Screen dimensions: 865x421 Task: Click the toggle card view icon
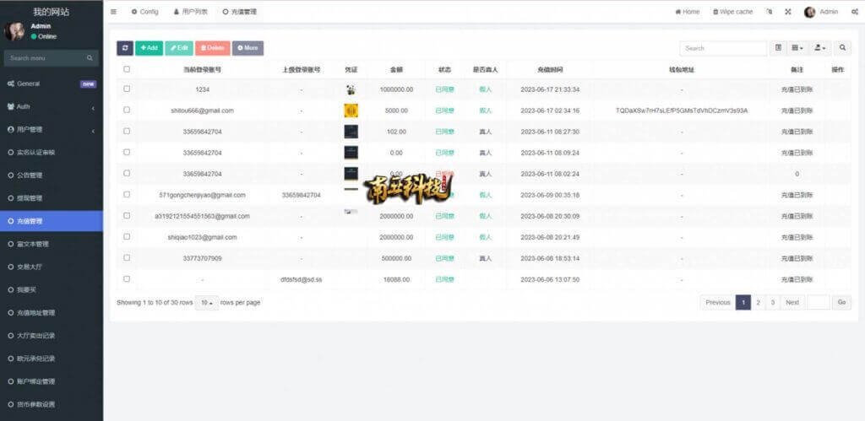point(778,48)
